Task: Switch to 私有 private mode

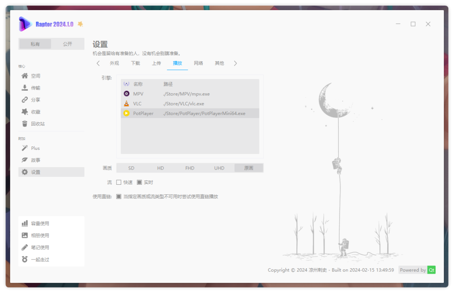Action: [x=35, y=44]
